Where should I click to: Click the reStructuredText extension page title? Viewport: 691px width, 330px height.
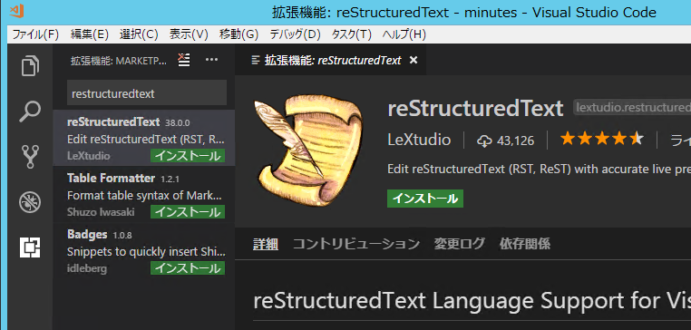pos(475,109)
